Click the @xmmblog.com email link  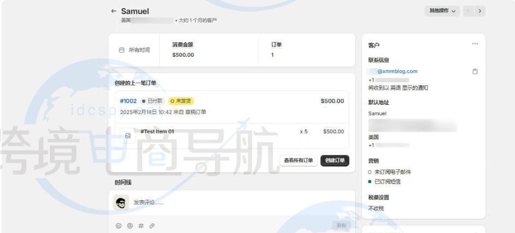[x=397, y=71]
